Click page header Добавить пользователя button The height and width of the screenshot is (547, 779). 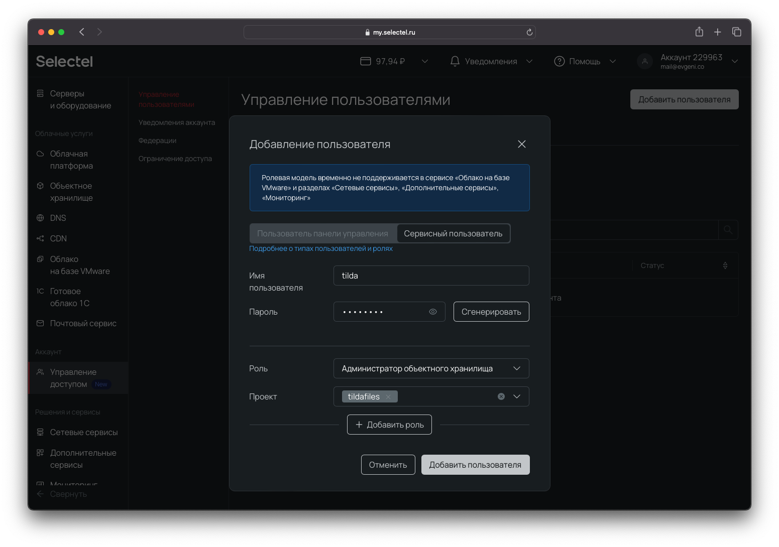pyautogui.click(x=684, y=99)
